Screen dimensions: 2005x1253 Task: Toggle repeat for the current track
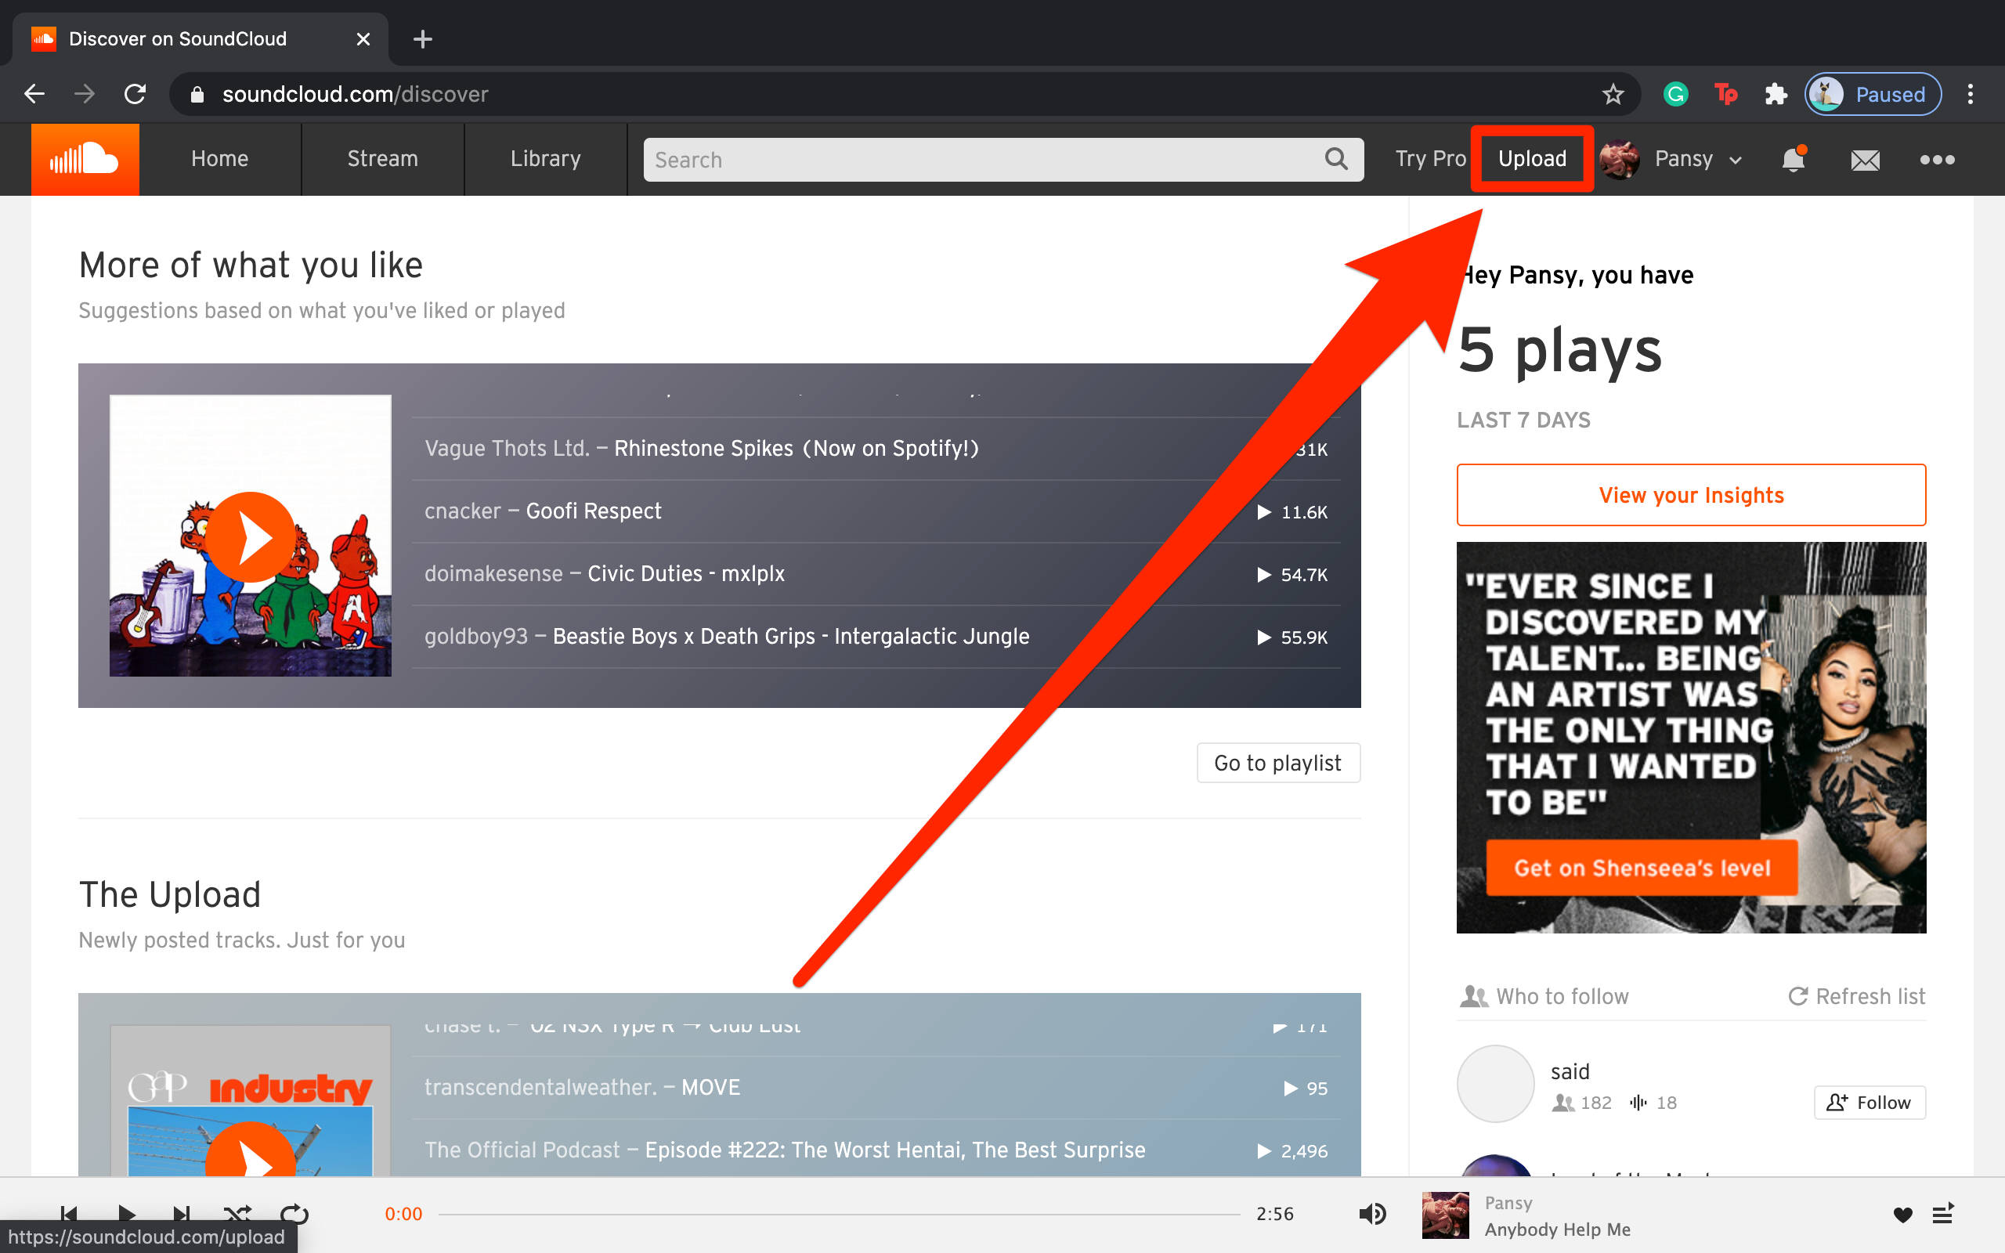click(294, 1214)
